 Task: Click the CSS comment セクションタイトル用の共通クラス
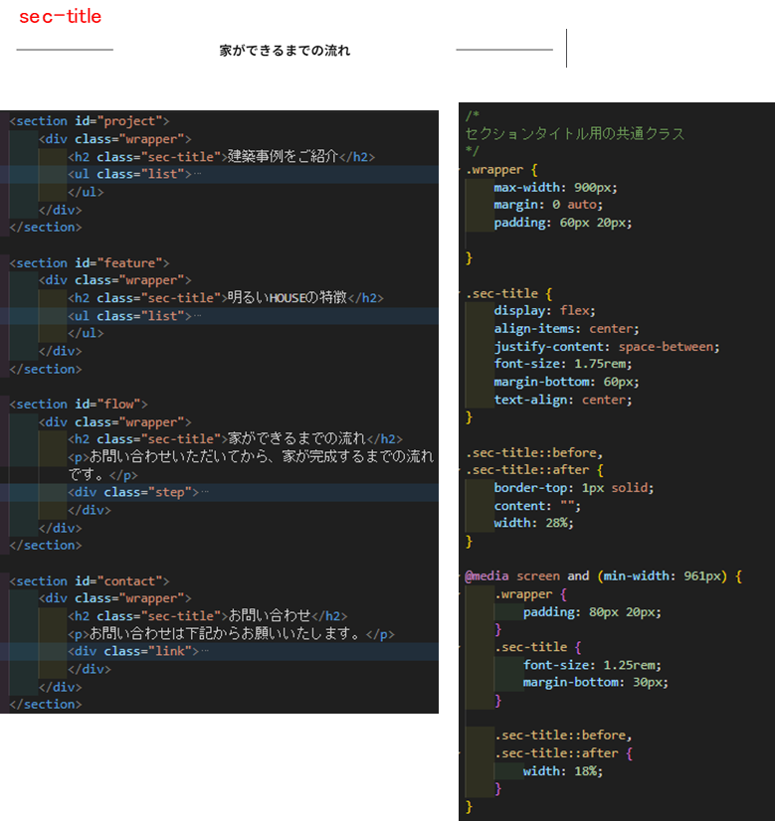(x=575, y=133)
